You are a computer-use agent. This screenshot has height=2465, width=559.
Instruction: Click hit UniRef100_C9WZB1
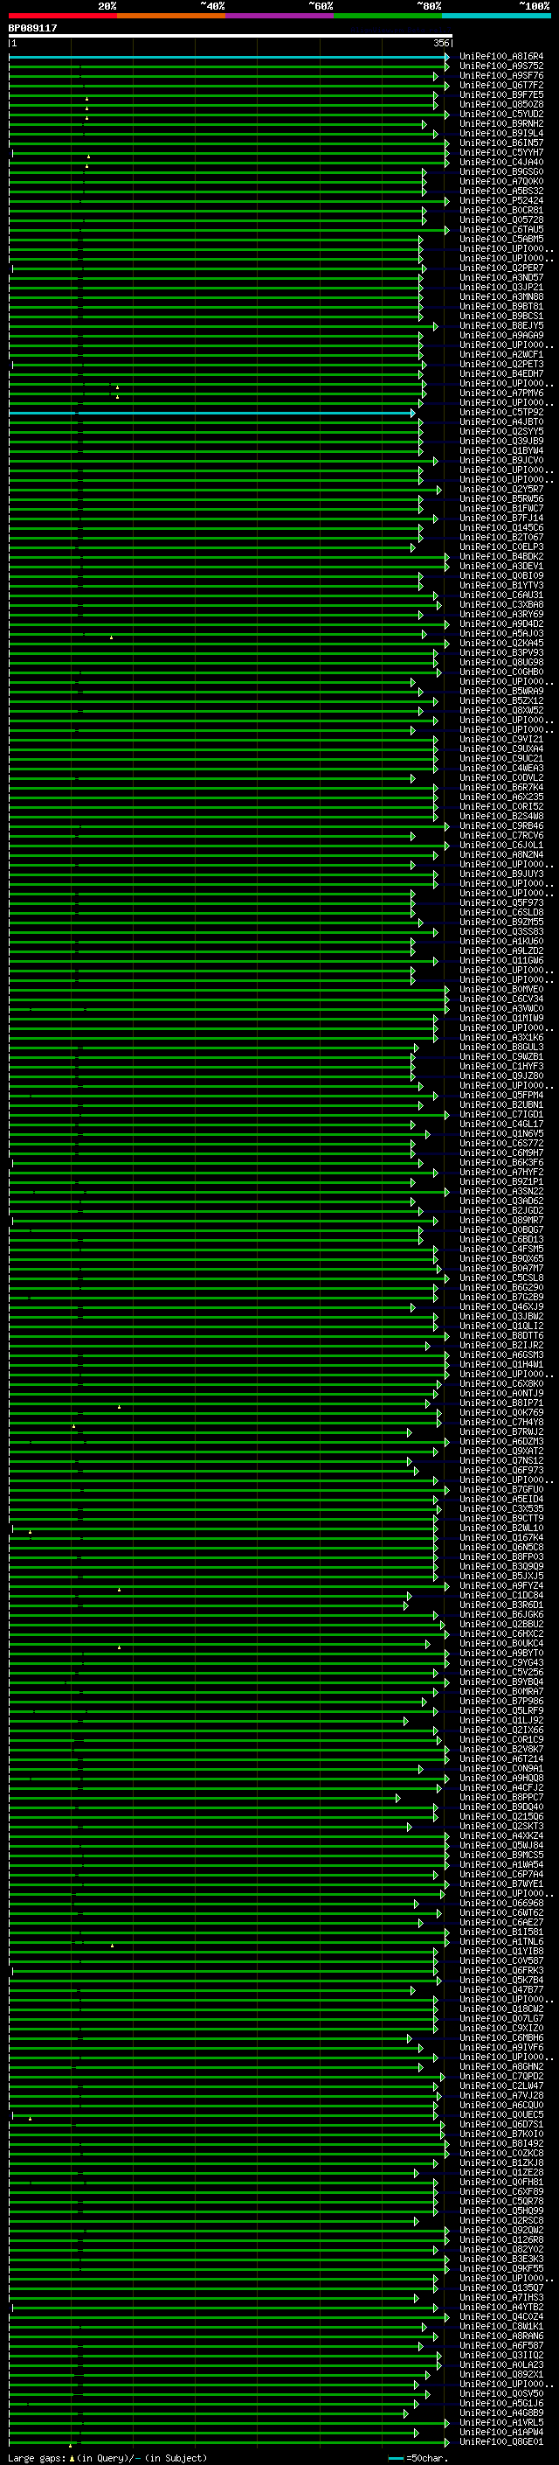coord(501,1056)
